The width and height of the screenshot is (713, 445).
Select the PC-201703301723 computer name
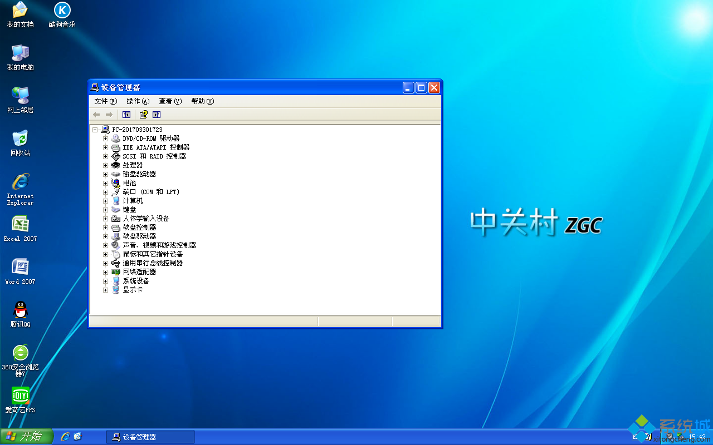[x=137, y=130]
